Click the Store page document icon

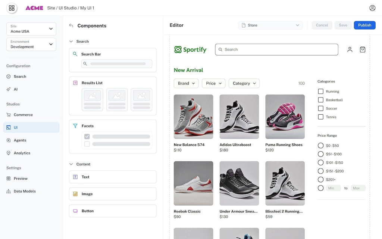[x=243, y=25]
